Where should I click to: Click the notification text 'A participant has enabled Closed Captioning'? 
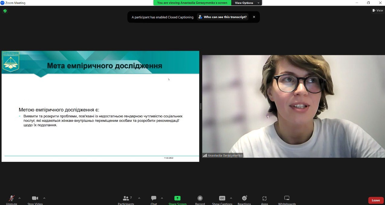163,17
